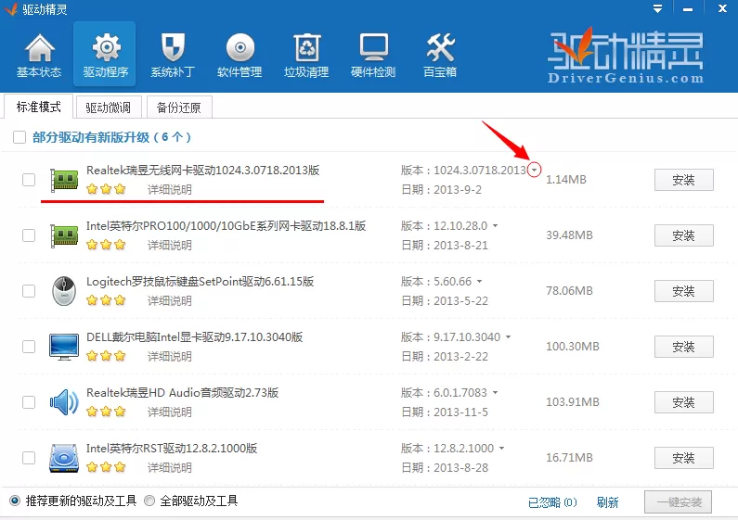The width and height of the screenshot is (738, 520).
Task: Expand version dropdown for 6.0.1.7083
Action: point(495,392)
